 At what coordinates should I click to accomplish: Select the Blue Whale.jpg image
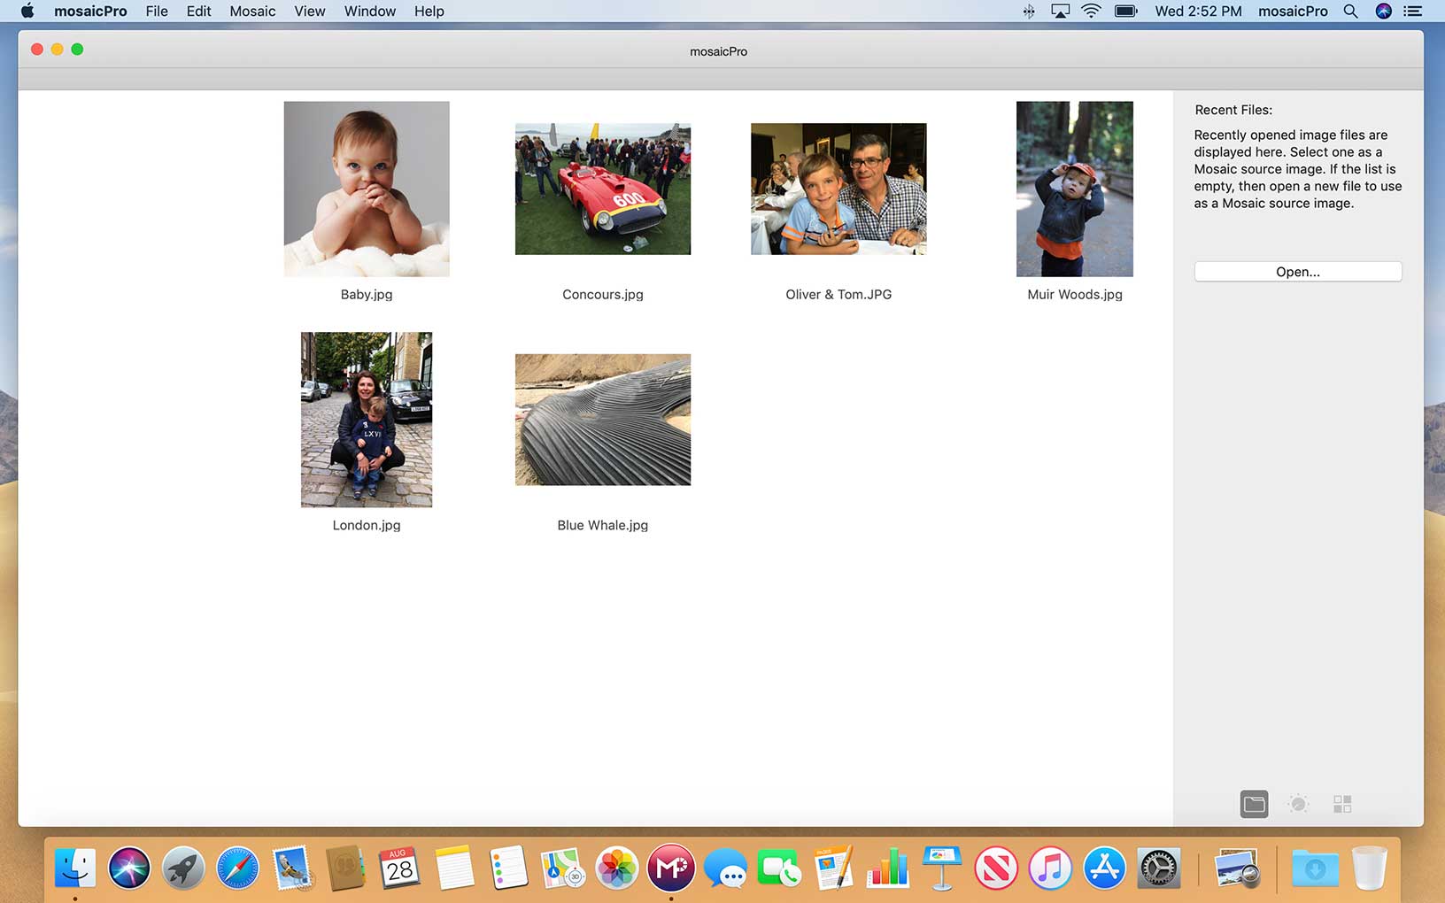[x=602, y=420]
